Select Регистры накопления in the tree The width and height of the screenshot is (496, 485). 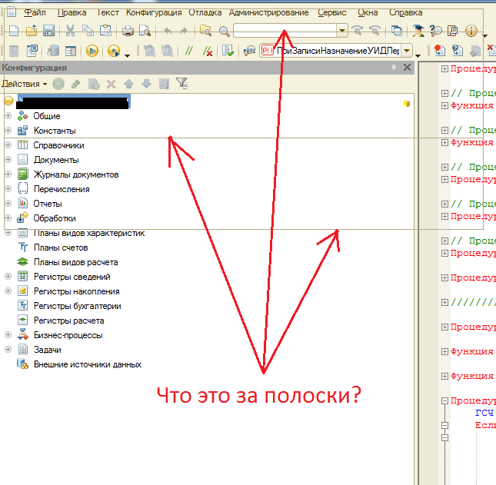(77, 291)
